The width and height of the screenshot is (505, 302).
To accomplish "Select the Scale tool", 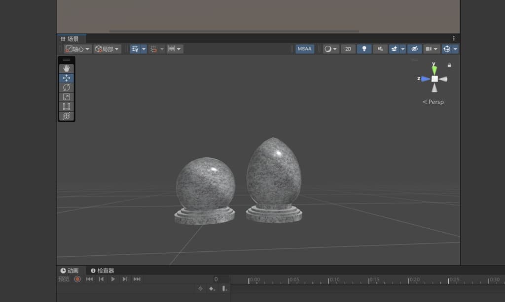I will click(67, 97).
